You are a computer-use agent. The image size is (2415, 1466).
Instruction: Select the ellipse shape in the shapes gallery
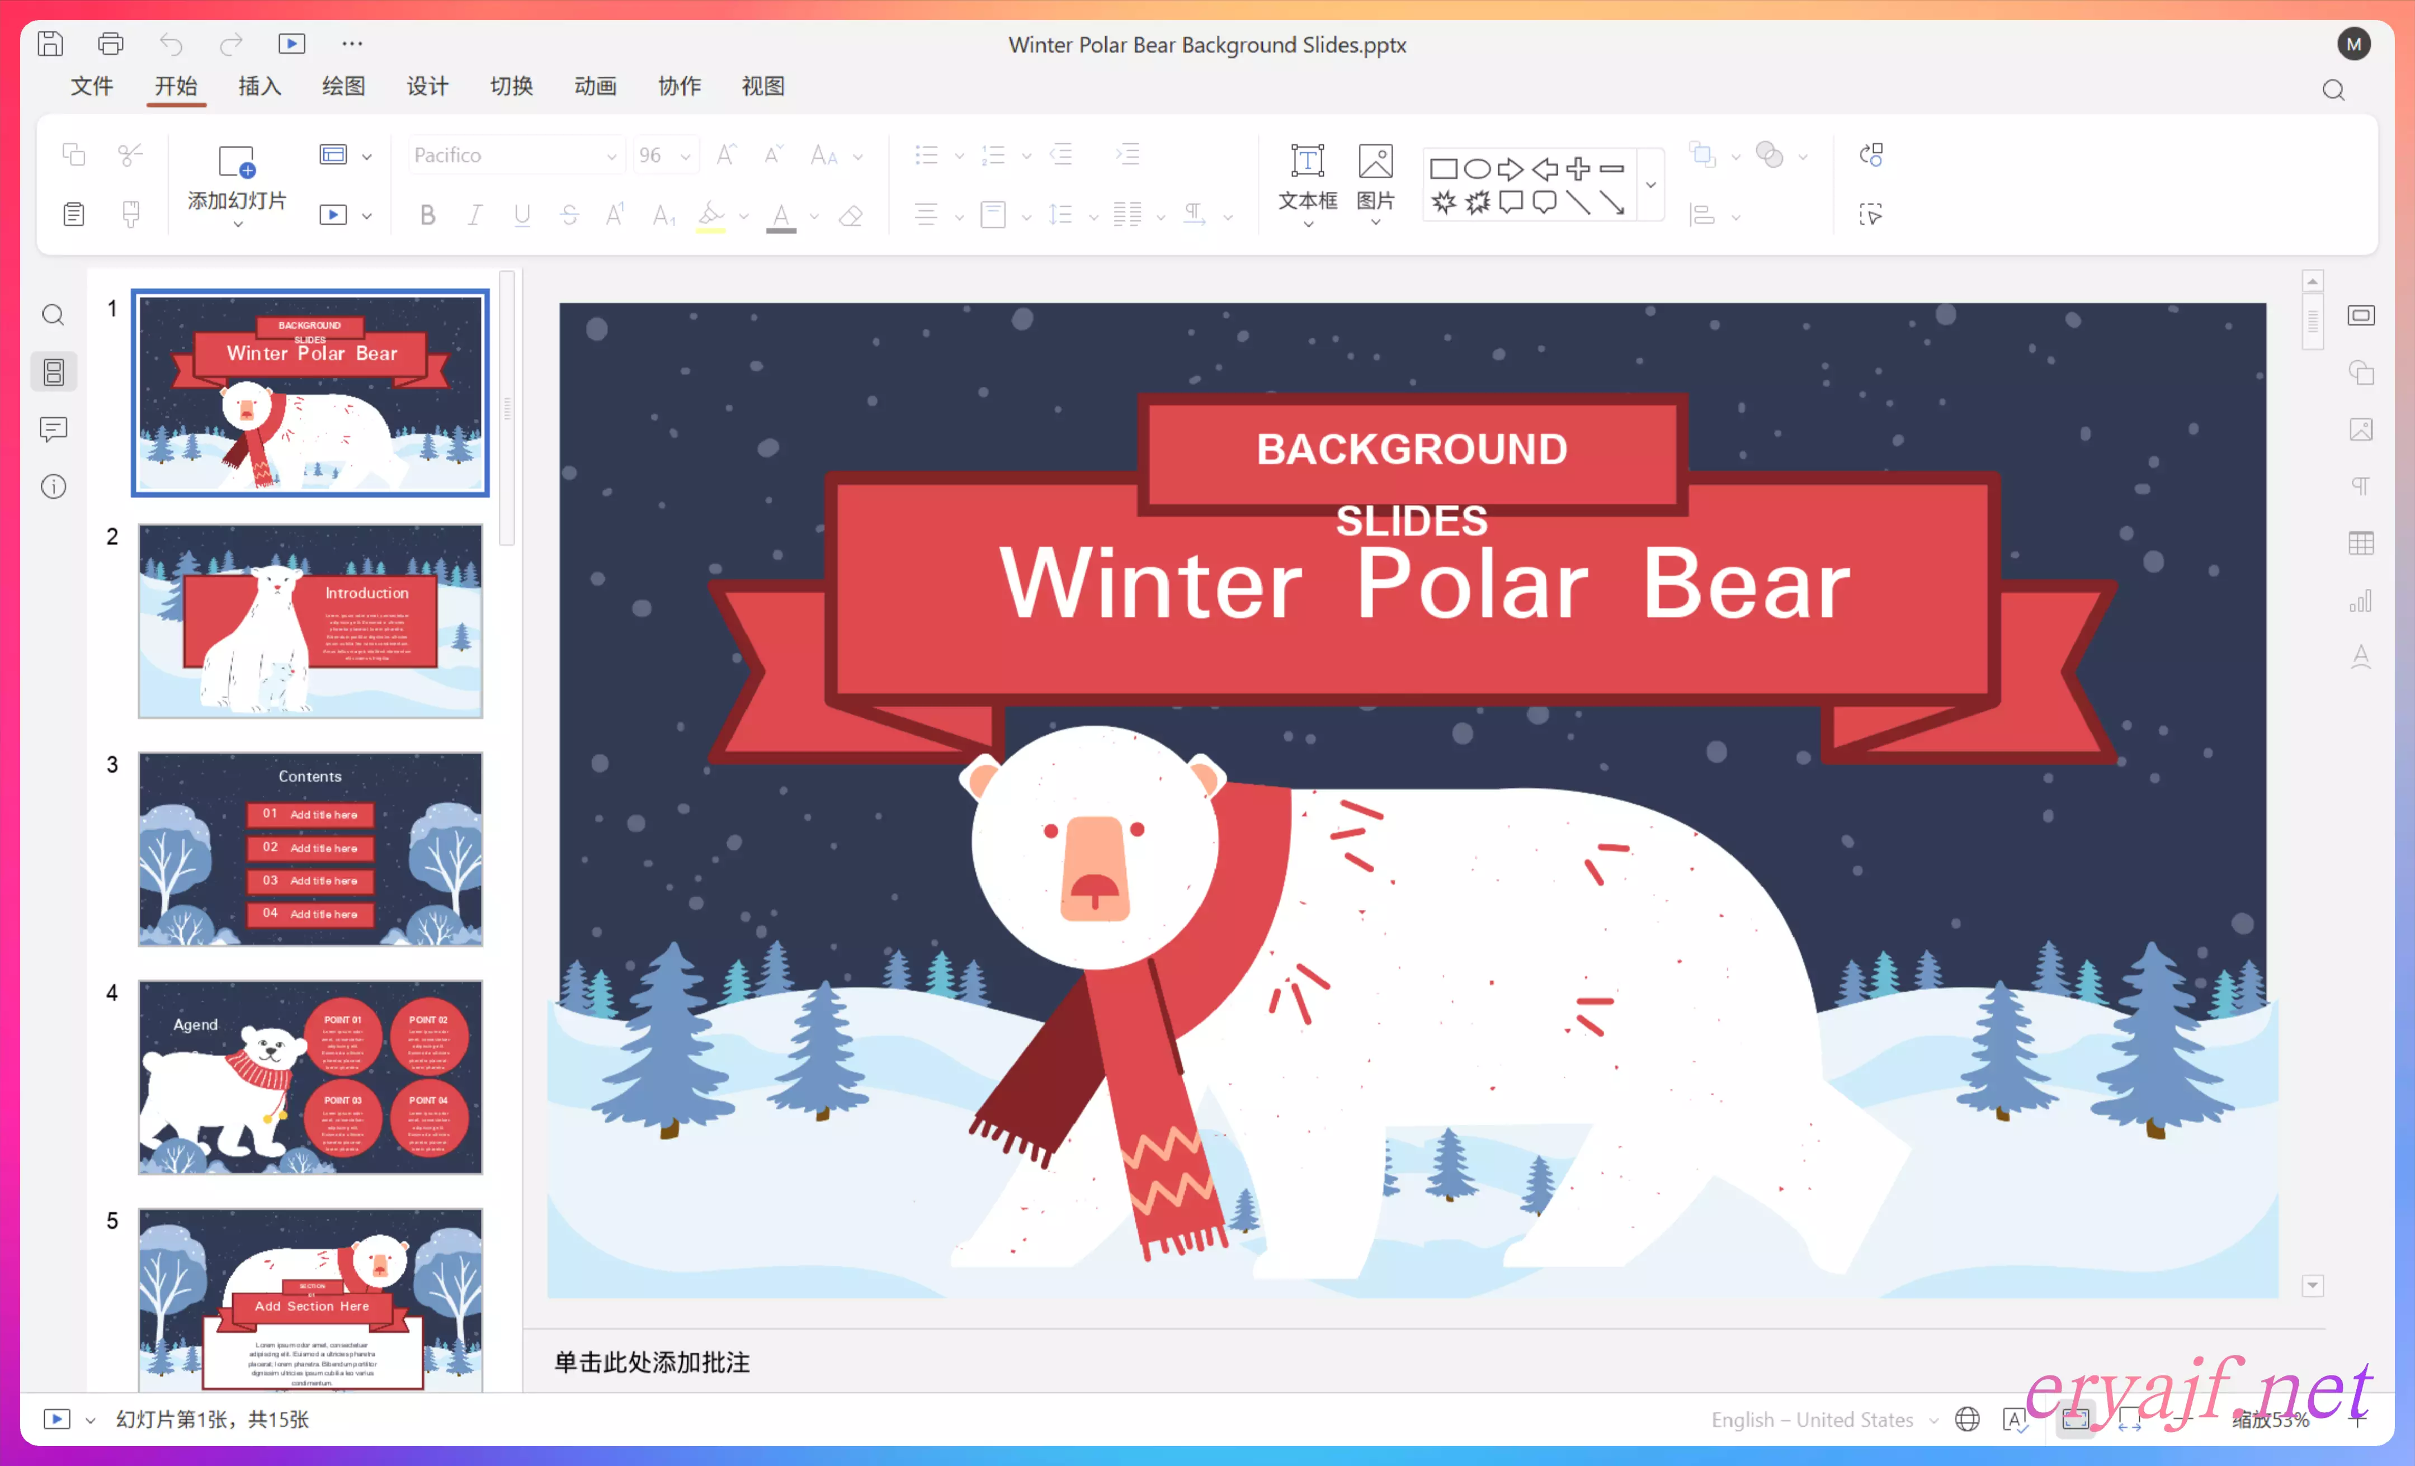(1477, 168)
